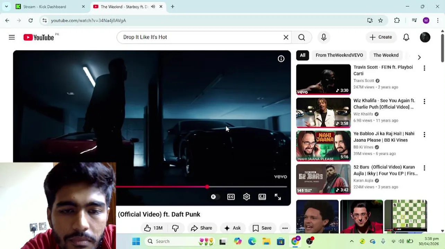The image size is (445, 249).
Task: Dislike this video
Action: click(175, 228)
